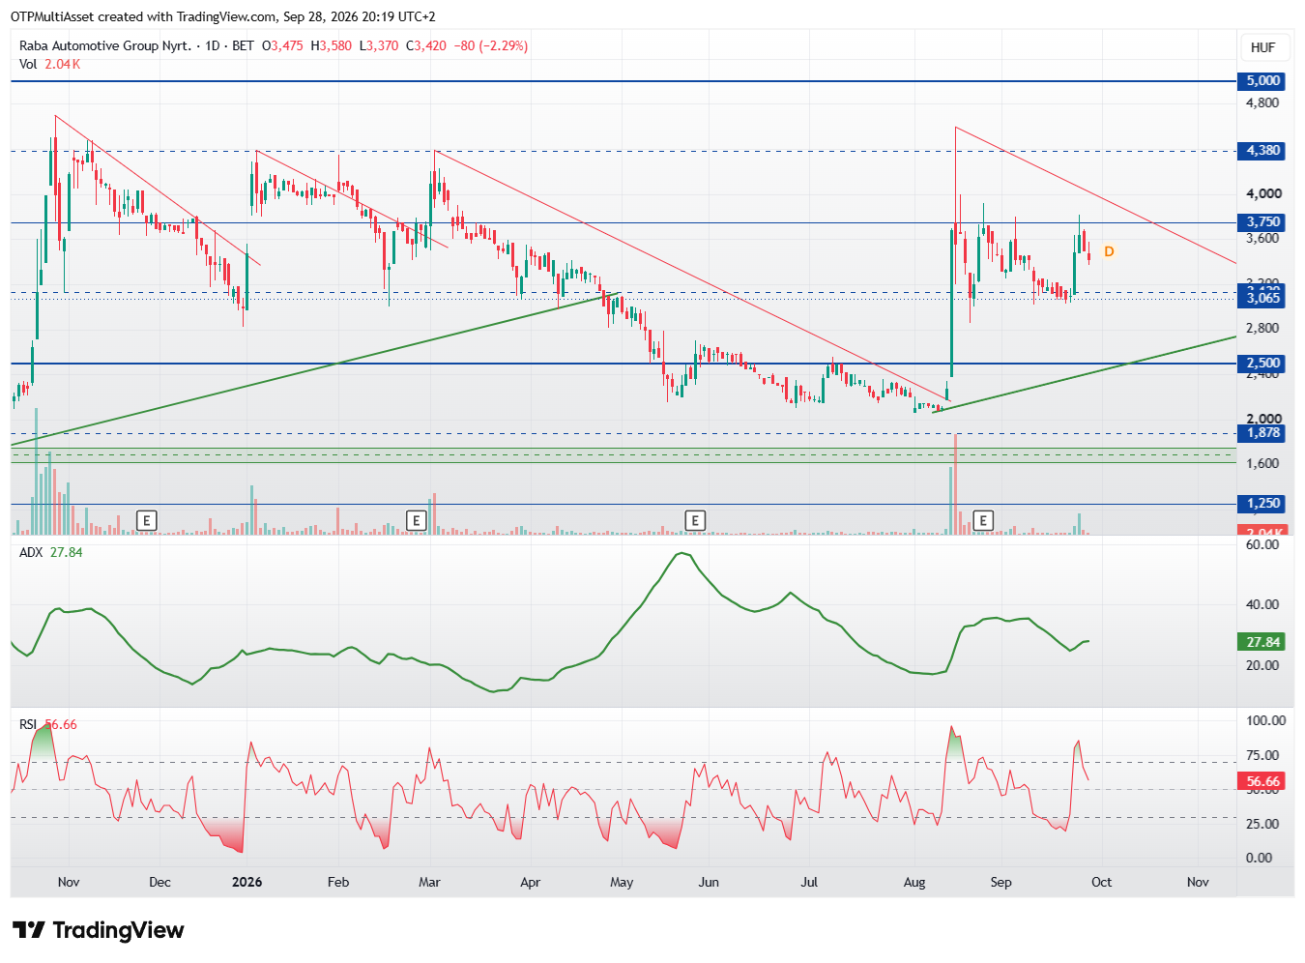Click the Jun label on time axis
Screen dimensions: 1305x963
(709, 882)
